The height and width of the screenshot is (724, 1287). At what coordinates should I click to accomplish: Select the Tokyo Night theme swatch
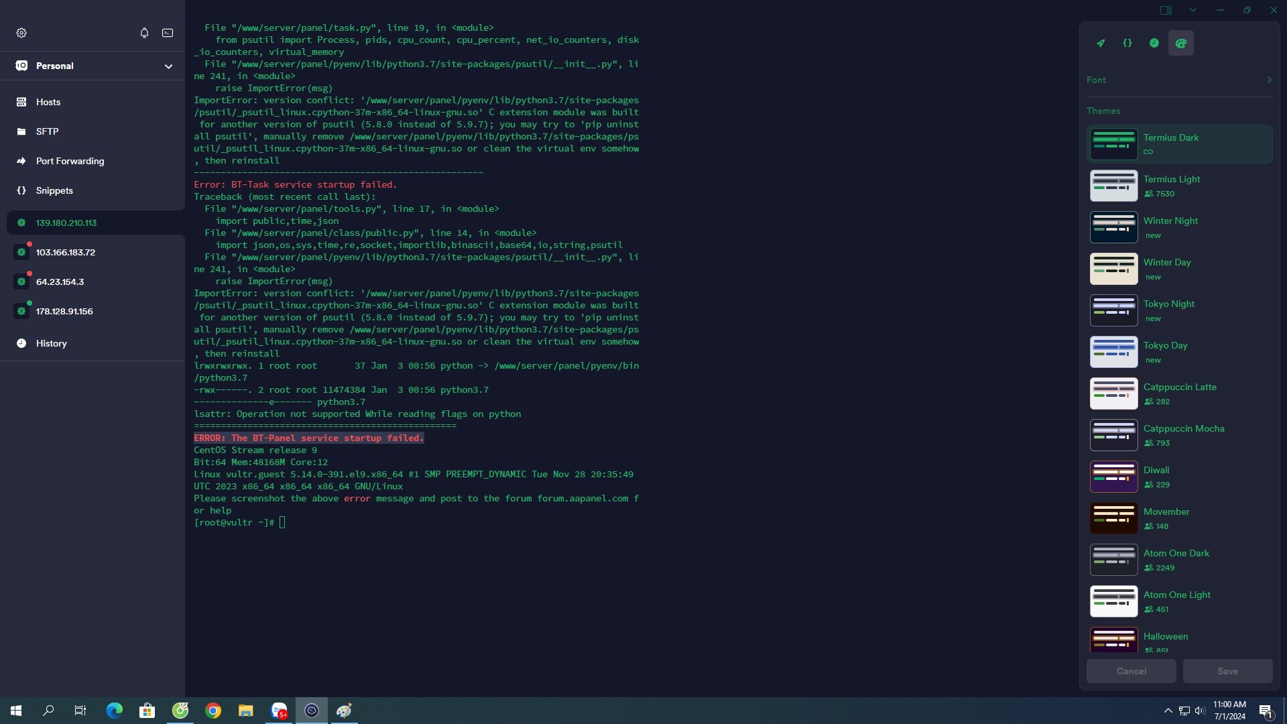click(1113, 310)
